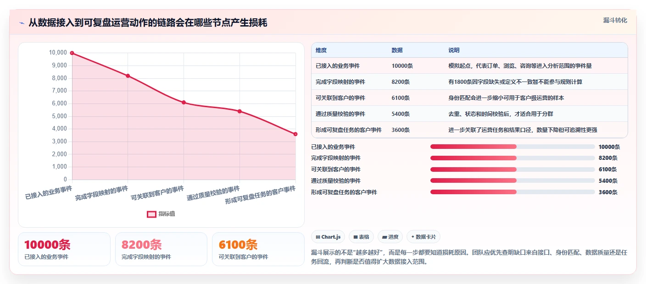Click table cell 完成字段映射的事件
Viewport: 646px width, 284px height.
click(x=340, y=82)
